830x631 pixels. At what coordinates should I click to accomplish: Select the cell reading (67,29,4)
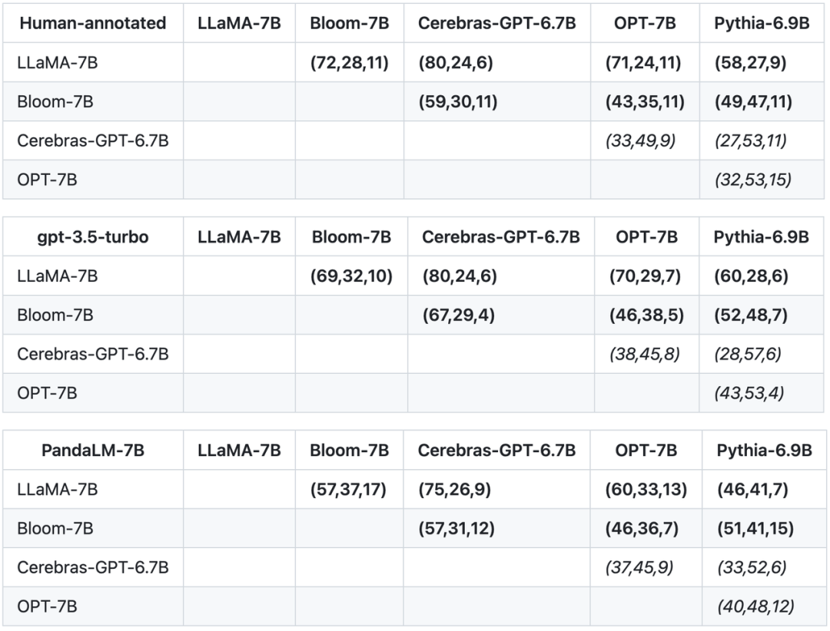(x=458, y=315)
